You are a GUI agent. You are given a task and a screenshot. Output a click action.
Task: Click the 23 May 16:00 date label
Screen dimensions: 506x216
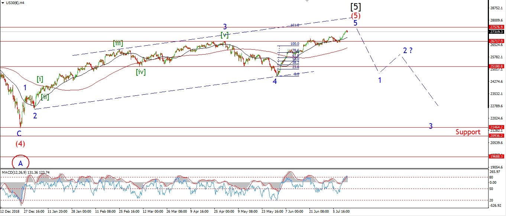pyautogui.click(x=273, y=211)
